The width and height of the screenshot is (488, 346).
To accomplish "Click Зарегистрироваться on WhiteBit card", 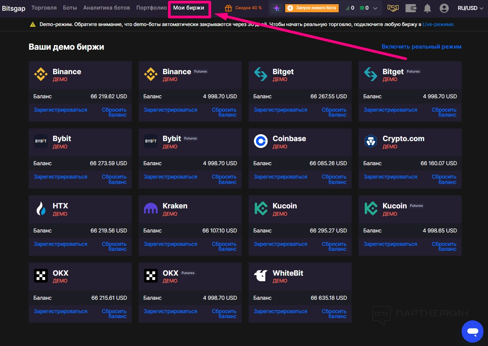I will coord(280,311).
